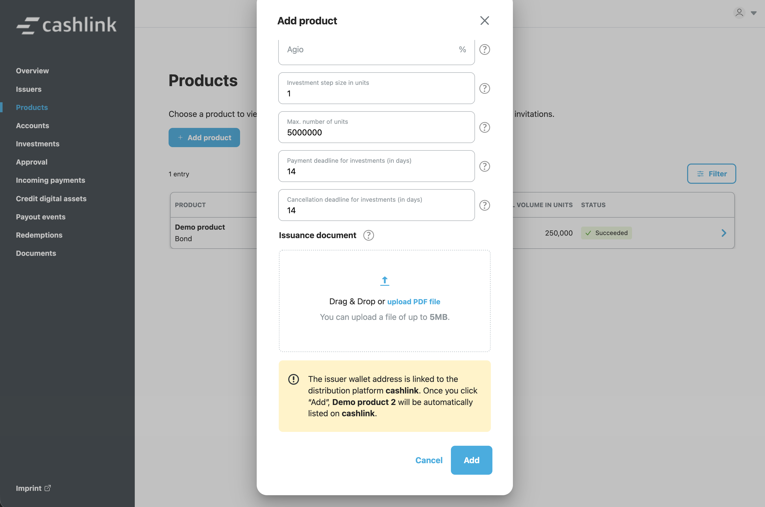Open help for Cancellation deadline field

point(484,205)
